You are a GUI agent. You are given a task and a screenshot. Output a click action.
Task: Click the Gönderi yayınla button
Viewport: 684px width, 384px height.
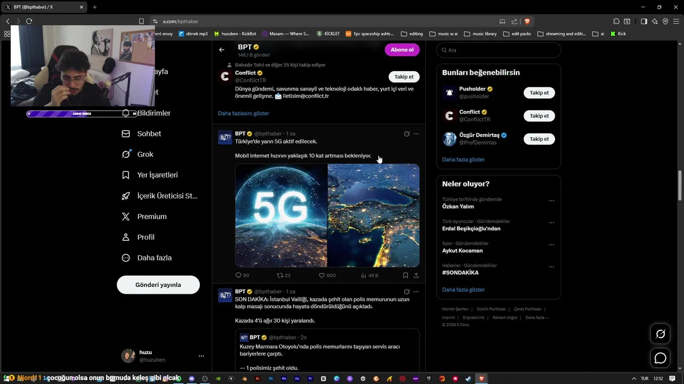(x=158, y=285)
